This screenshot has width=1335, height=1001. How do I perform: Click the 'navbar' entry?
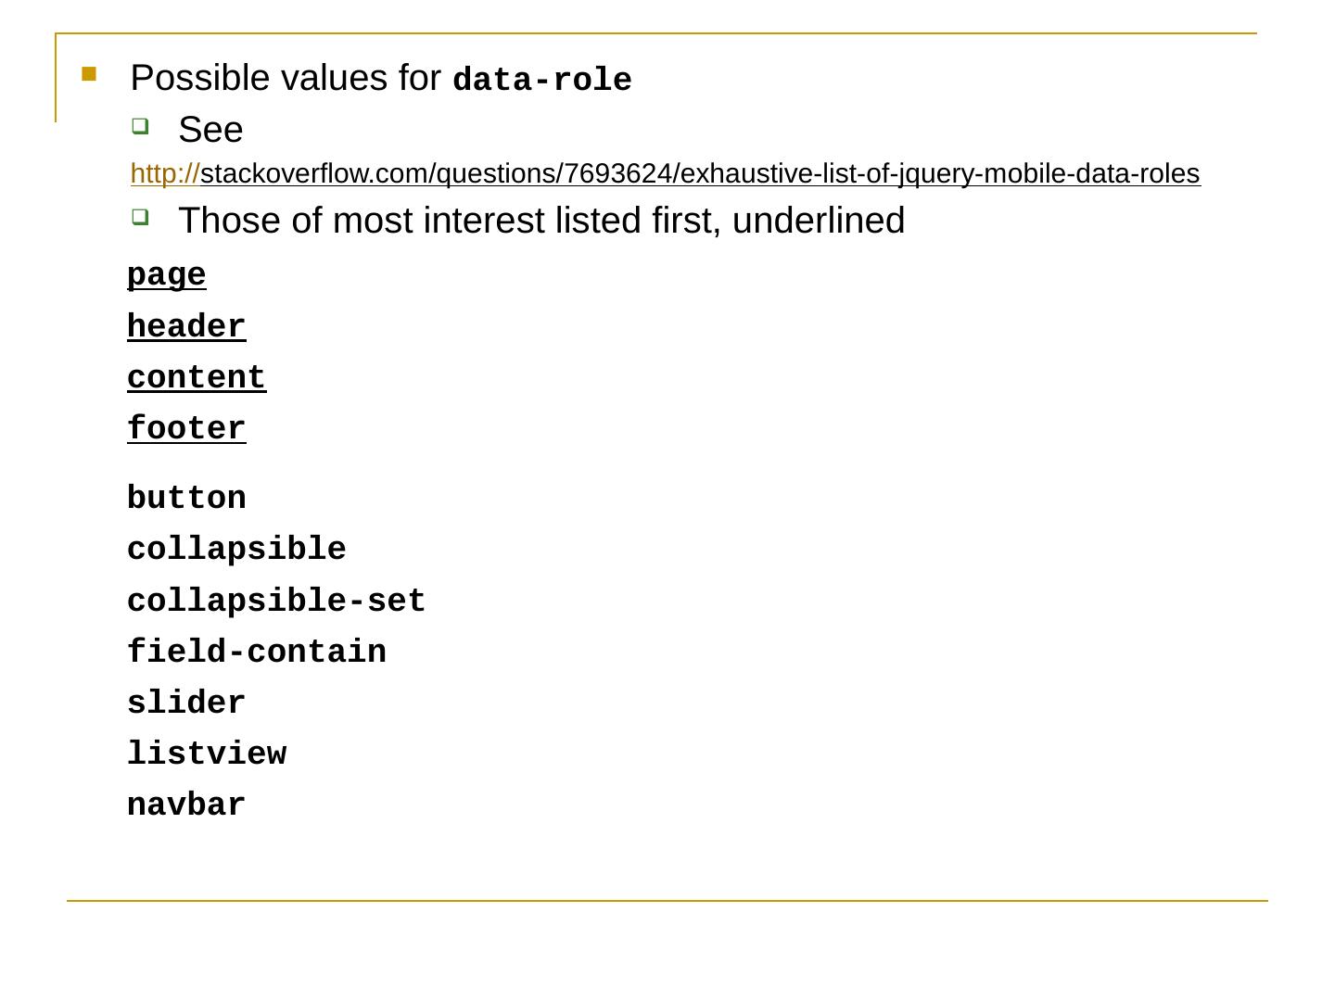[186, 805]
